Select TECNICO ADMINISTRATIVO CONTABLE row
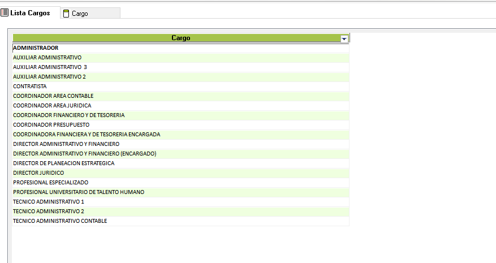 click(60, 221)
